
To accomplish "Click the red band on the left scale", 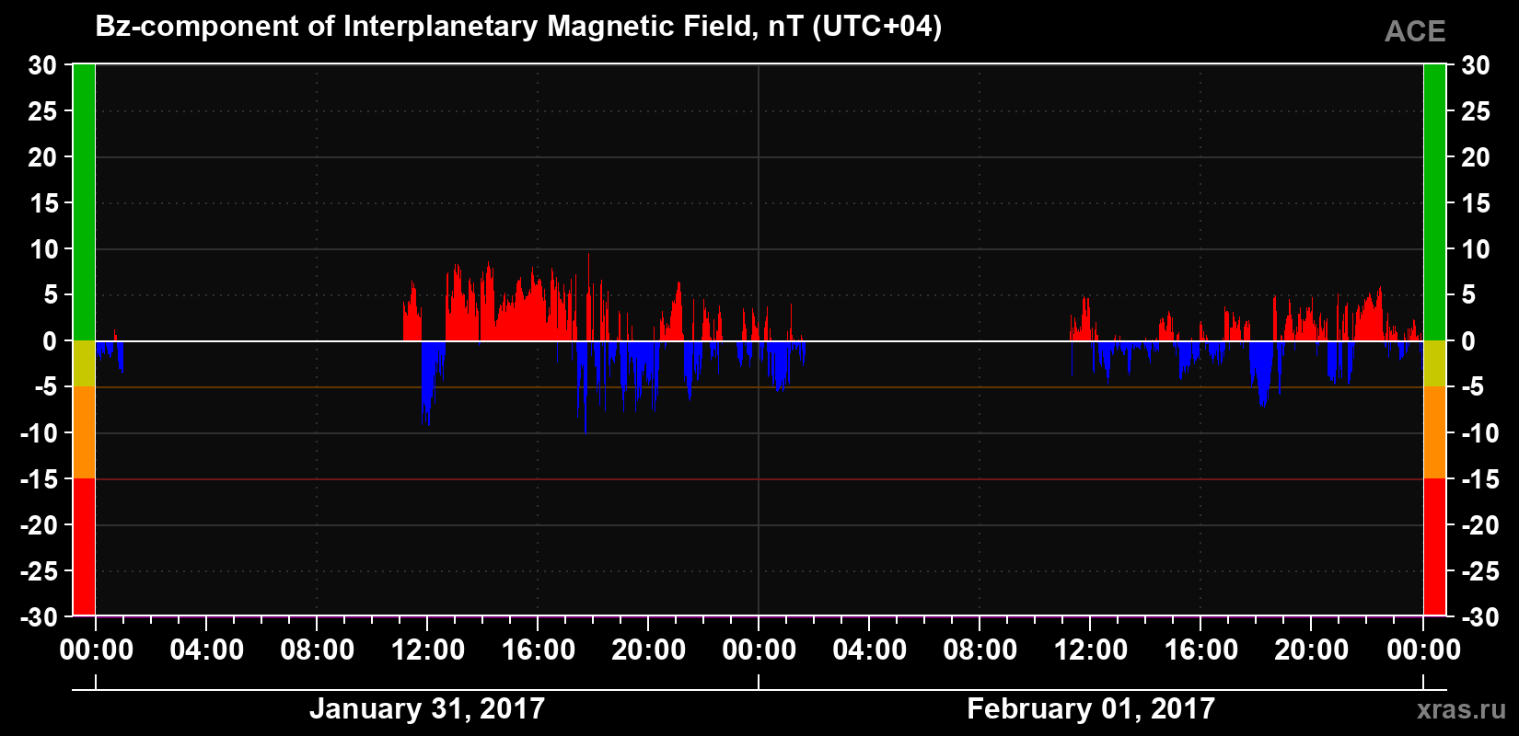I will (x=84, y=546).
